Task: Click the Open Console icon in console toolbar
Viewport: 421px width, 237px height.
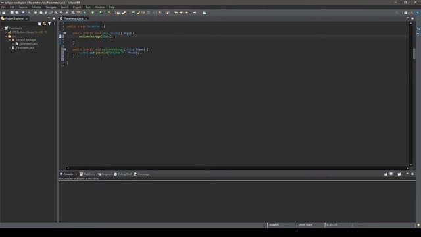Action: pos(399,174)
